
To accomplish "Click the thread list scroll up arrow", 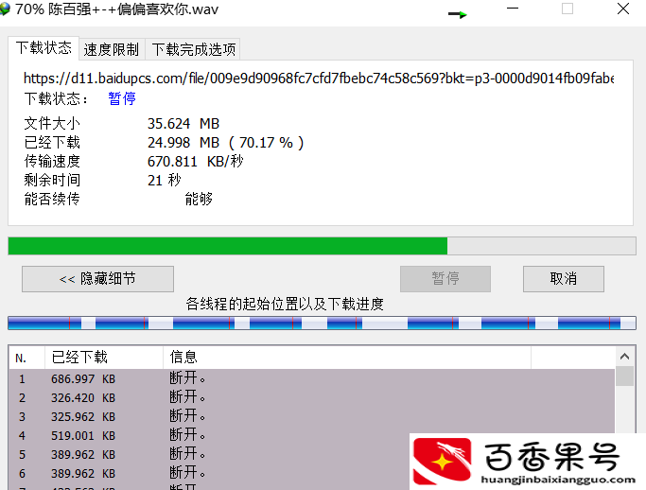I will click(x=624, y=357).
